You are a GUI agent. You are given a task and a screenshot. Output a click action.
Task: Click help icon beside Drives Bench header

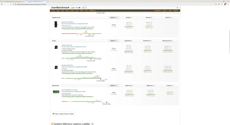tap(115, 41)
